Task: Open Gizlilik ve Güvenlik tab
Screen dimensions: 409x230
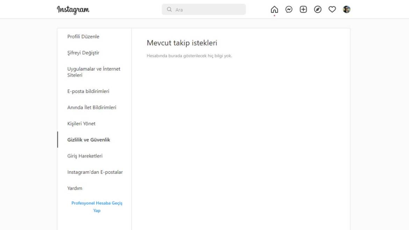Action: click(x=88, y=140)
